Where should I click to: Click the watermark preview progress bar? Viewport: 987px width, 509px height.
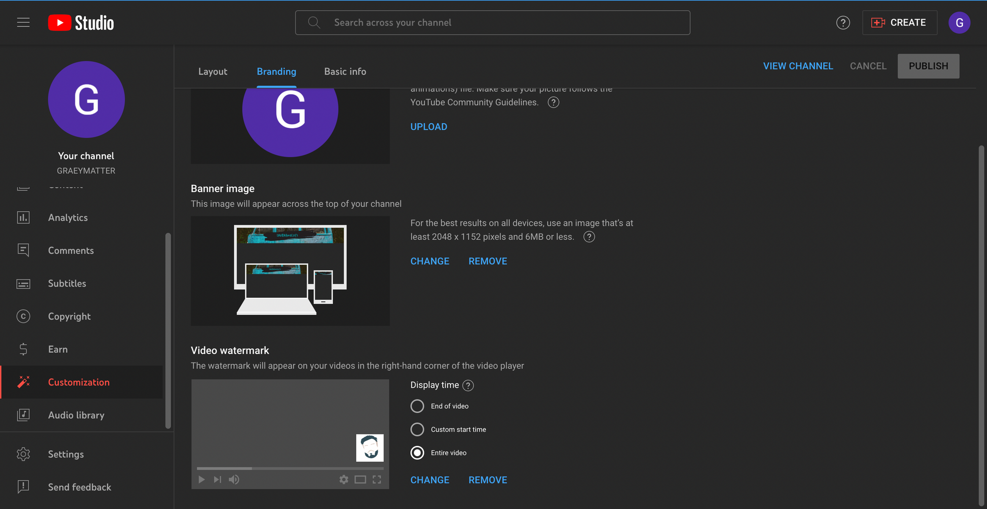(x=290, y=468)
